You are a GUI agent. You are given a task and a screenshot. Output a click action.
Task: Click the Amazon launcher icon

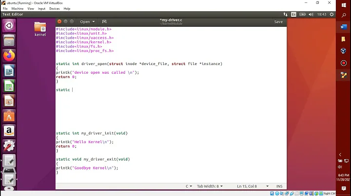point(9,131)
